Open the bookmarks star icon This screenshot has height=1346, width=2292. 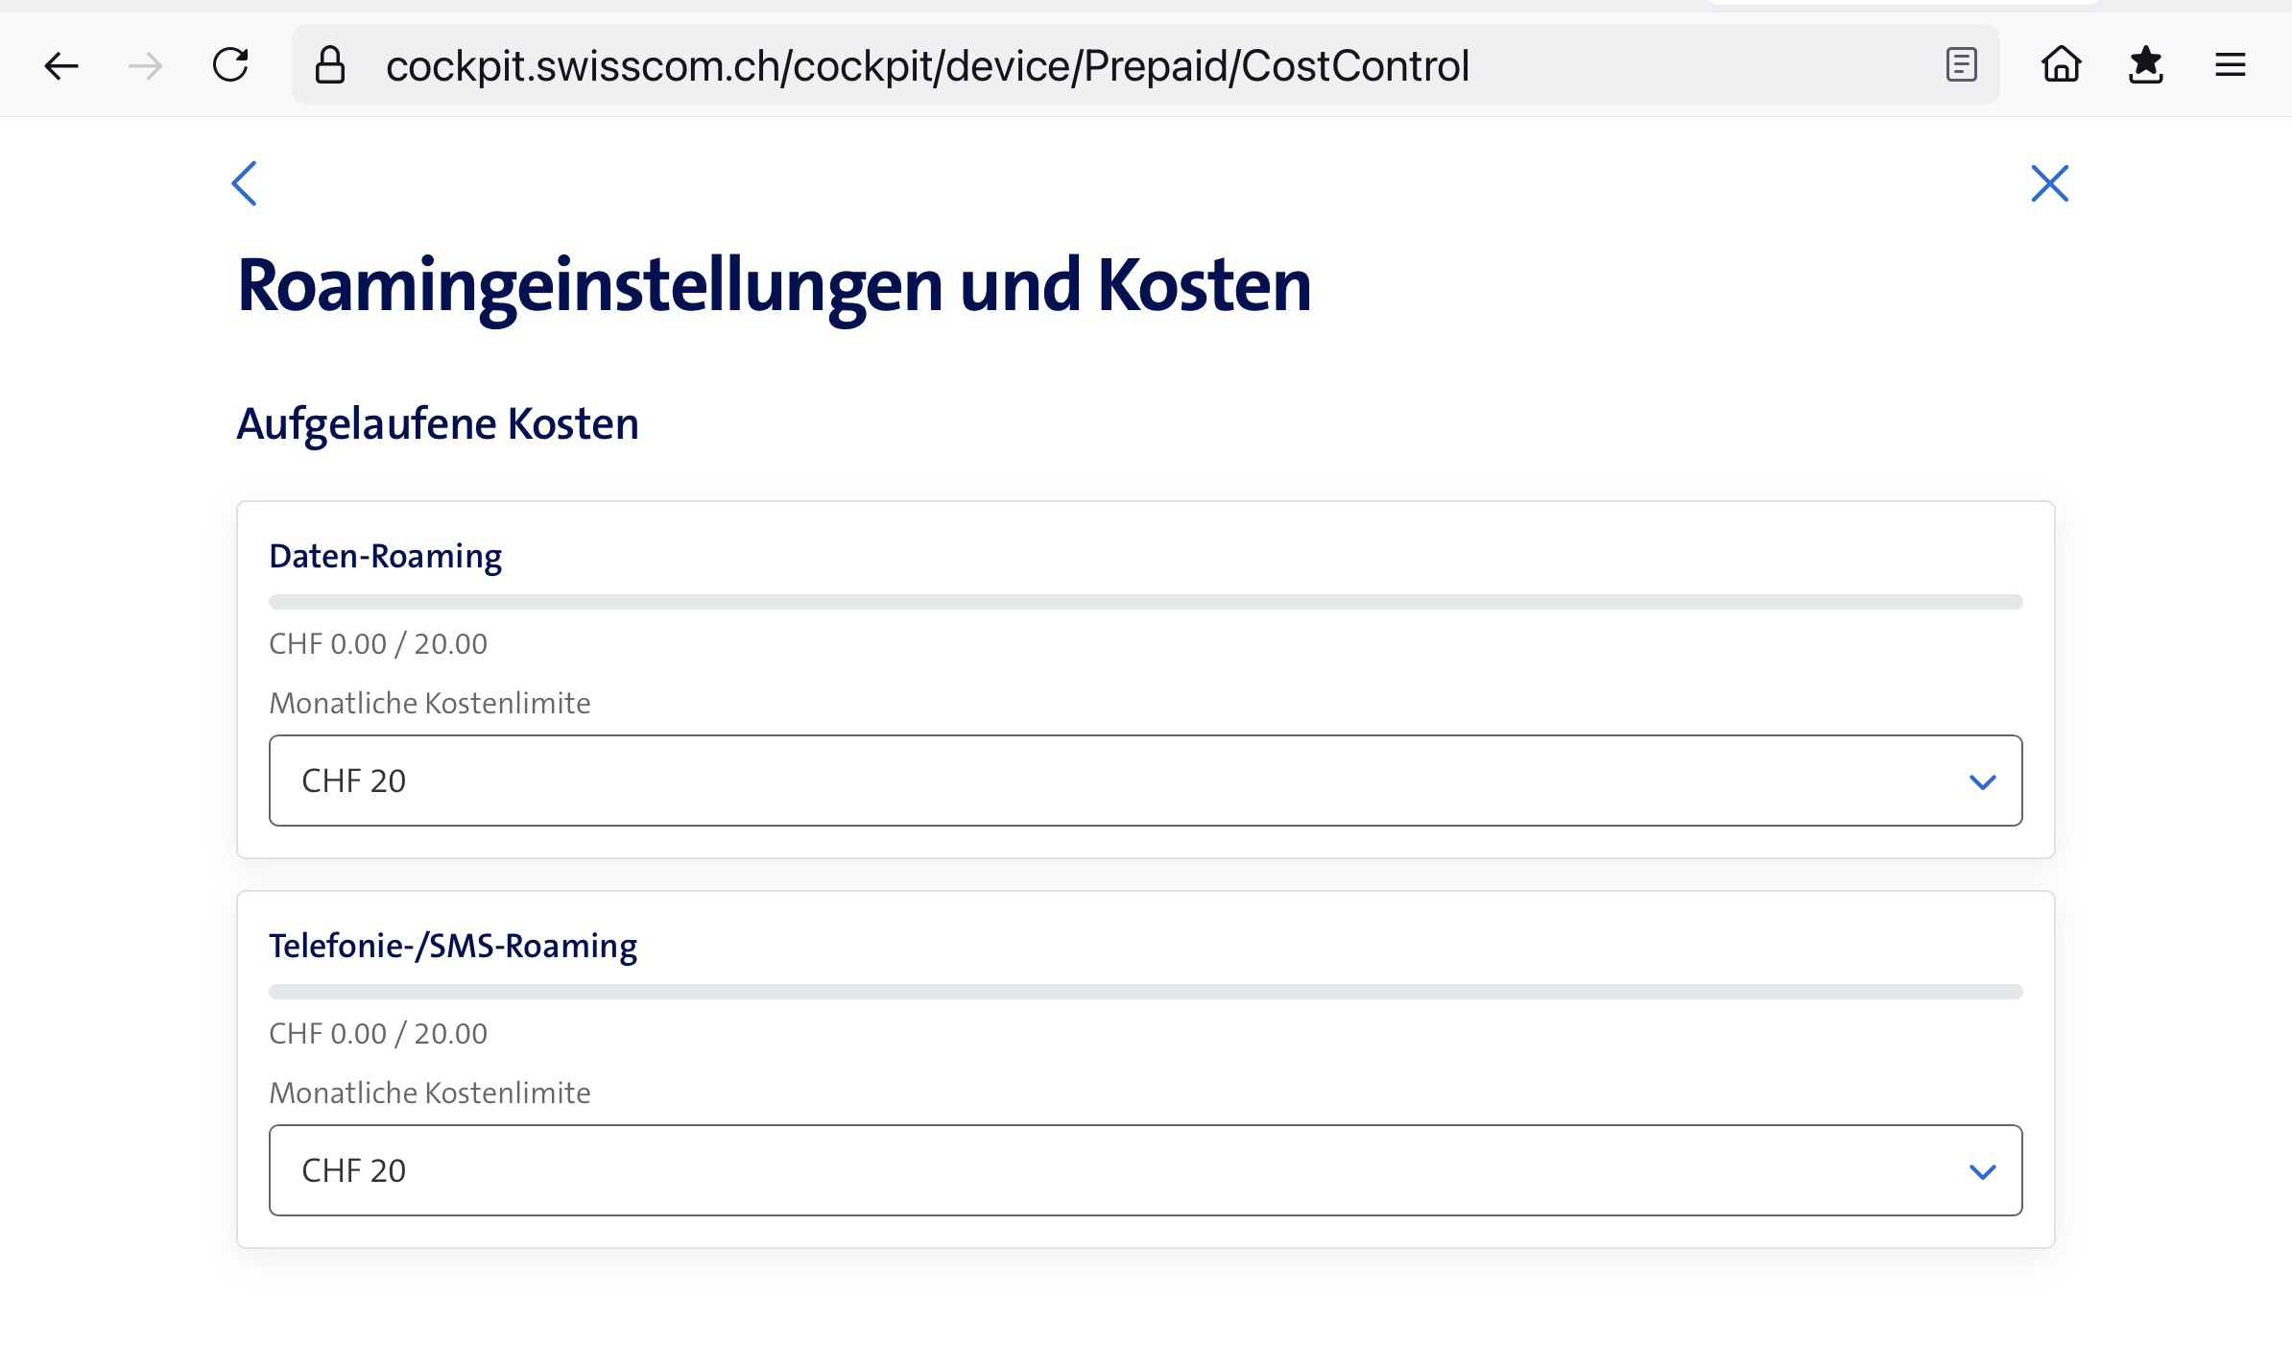tap(2145, 65)
